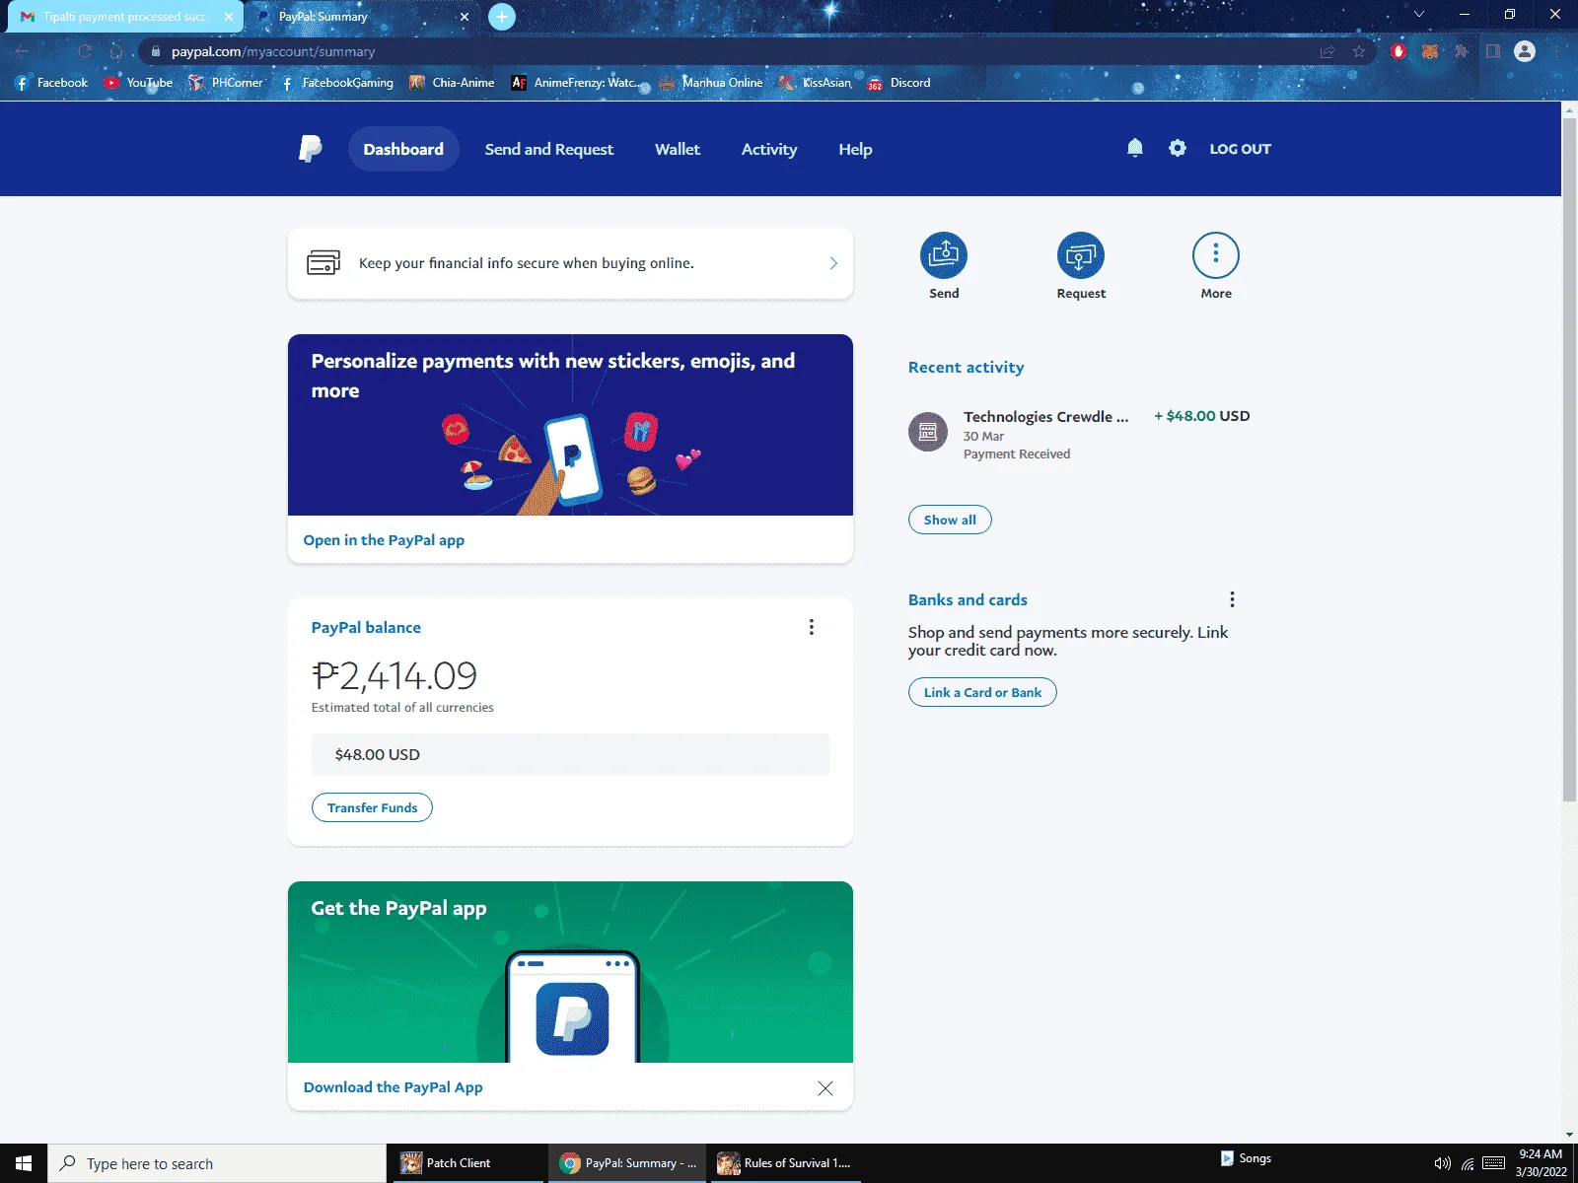Viewport: 1578px width, 1183px height.
Task: Click the taskbar search box
Action: (217, 1163)
